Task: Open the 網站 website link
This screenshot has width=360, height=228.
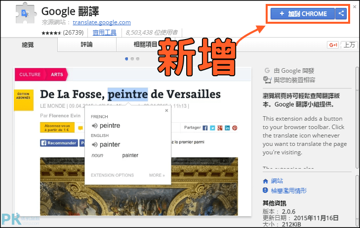Action: point(277,181)
